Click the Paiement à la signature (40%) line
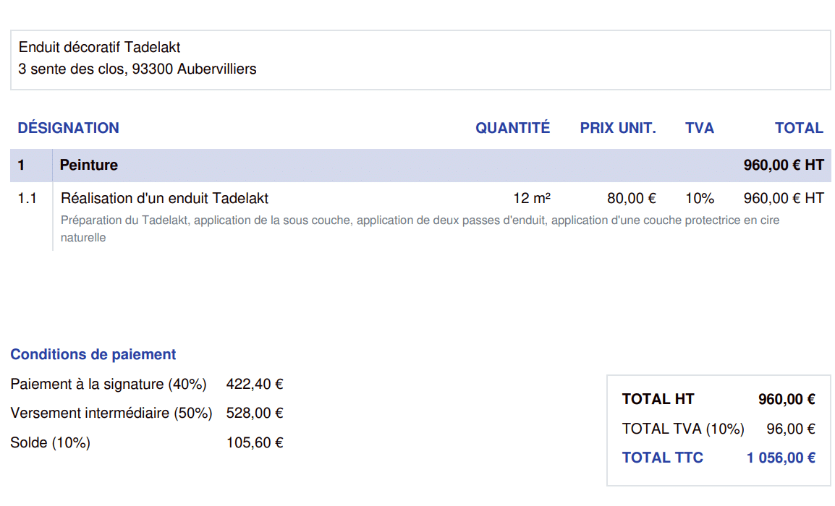 (x=109, y=384)
